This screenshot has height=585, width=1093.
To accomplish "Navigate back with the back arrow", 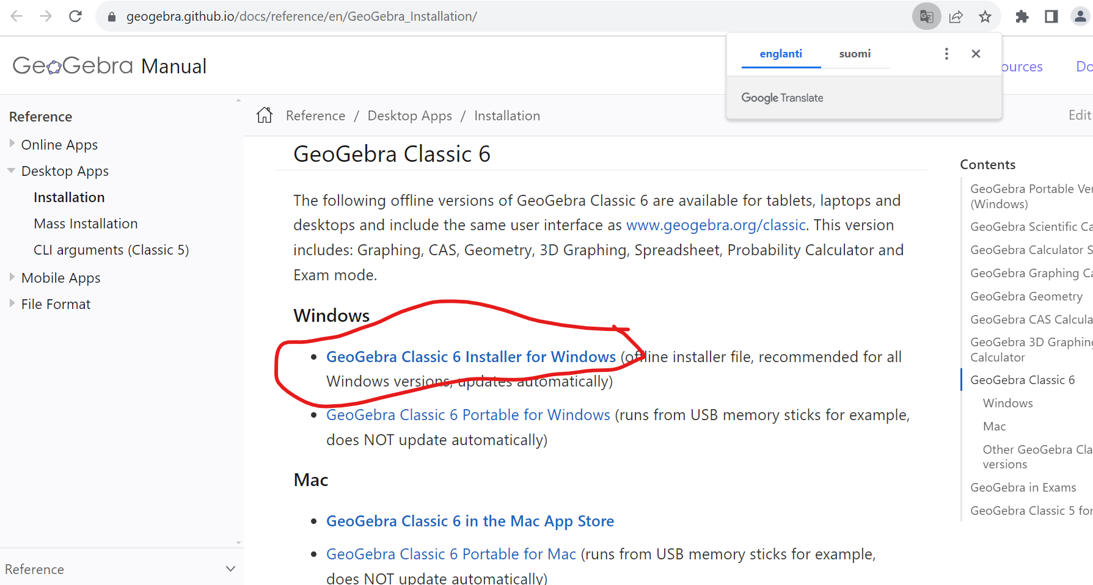I will pos(16,16).
